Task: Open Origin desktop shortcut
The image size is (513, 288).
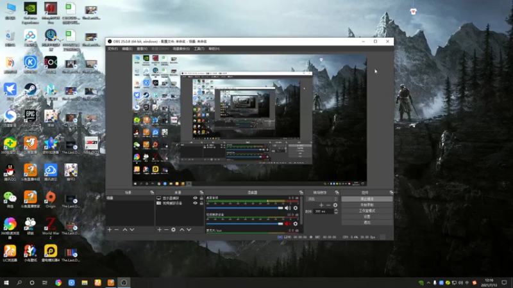Action: pos(51,199)
